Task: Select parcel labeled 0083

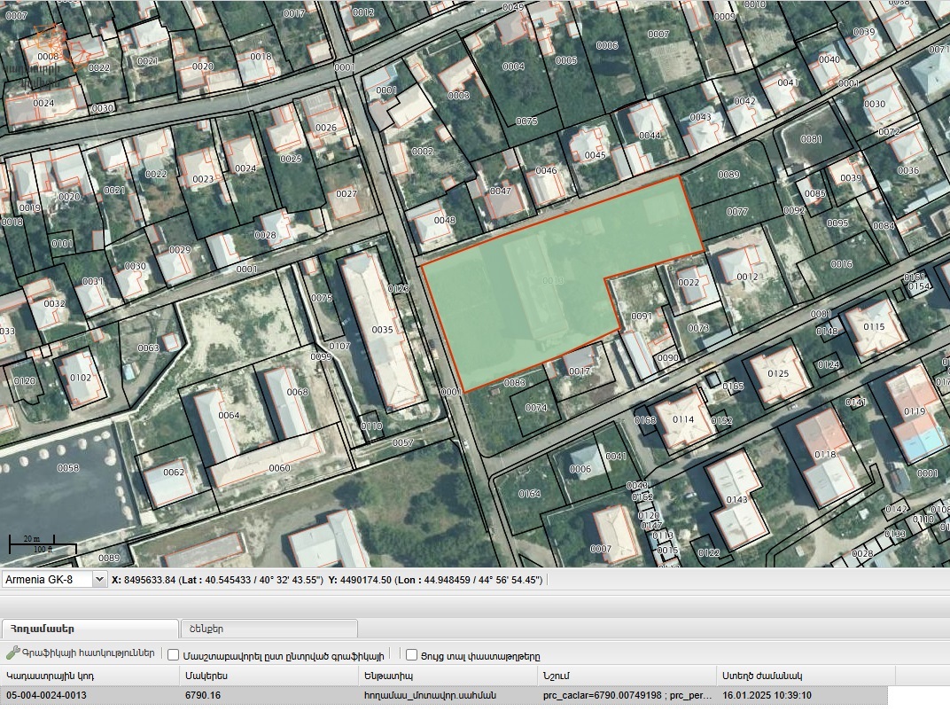Action: 514,382
